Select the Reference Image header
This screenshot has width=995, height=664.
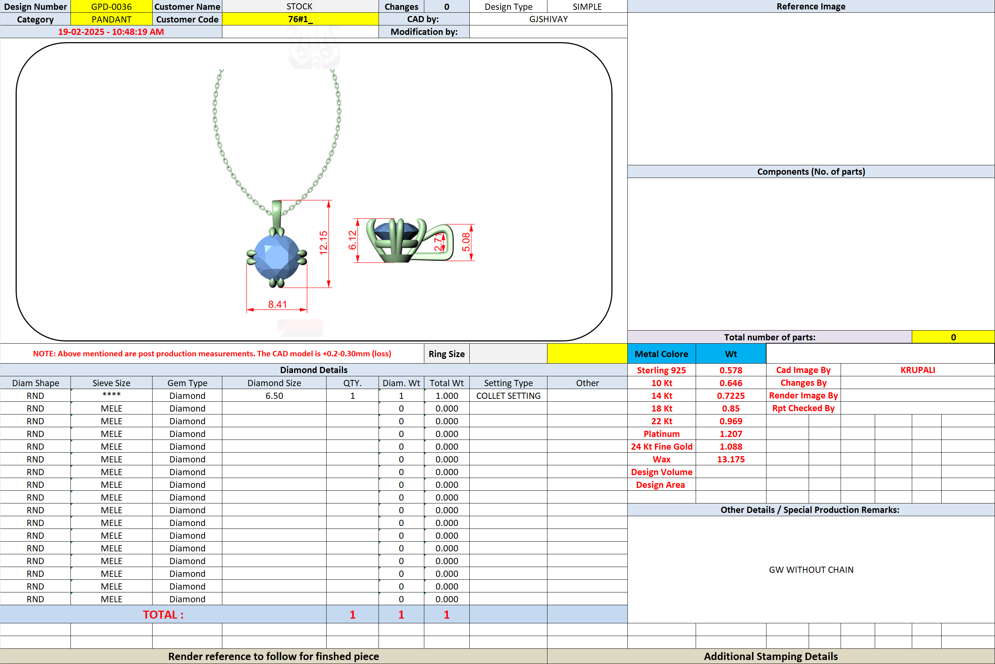[811, 6]
